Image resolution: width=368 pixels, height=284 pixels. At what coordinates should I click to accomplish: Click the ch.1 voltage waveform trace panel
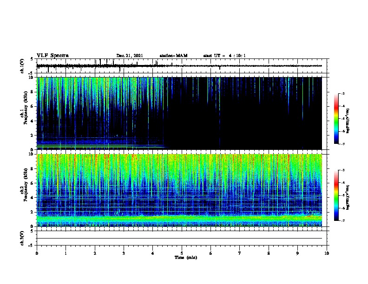click(x=182, y=66)
